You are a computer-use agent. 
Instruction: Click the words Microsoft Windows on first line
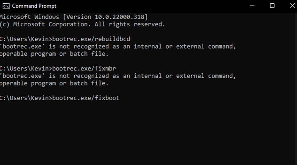(29, 17)
